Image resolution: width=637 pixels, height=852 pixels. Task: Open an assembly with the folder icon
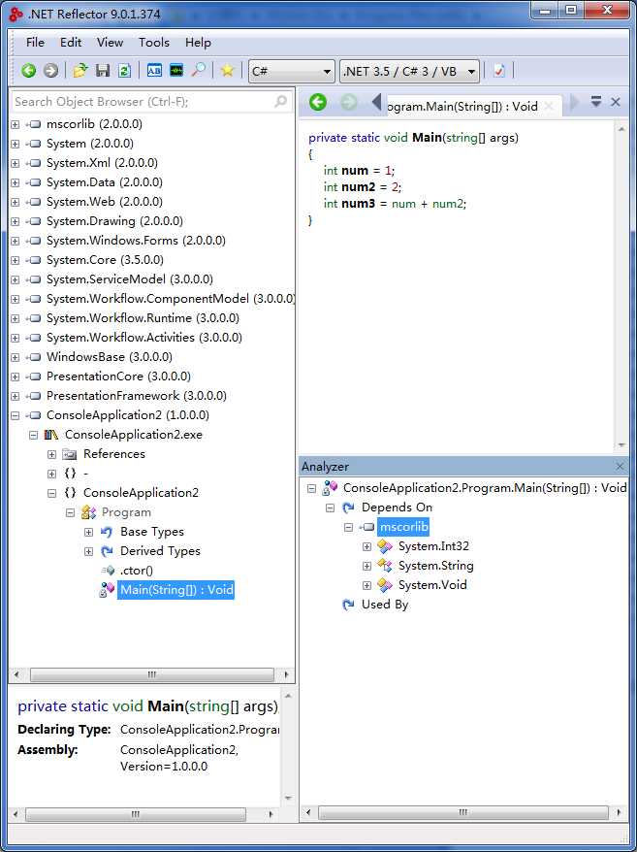coord(80,71)
